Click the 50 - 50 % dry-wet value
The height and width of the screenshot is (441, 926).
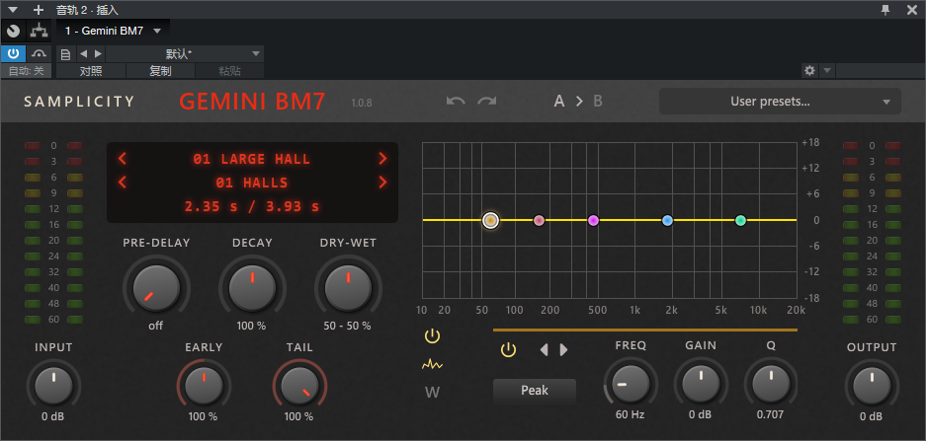(x=347, y=326)
